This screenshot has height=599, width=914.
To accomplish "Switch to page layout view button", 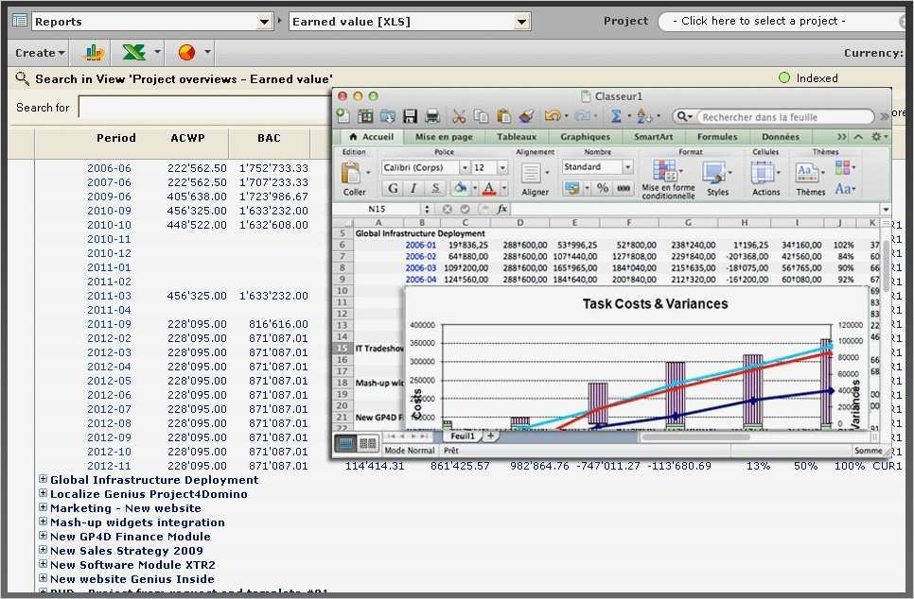I will pyautogui.click(x=367, y=443).
